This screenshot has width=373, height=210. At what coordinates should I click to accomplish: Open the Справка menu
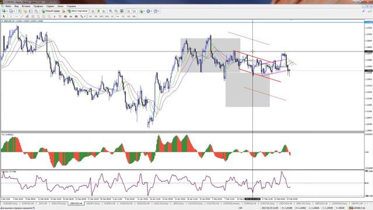[x=71, y=6]
